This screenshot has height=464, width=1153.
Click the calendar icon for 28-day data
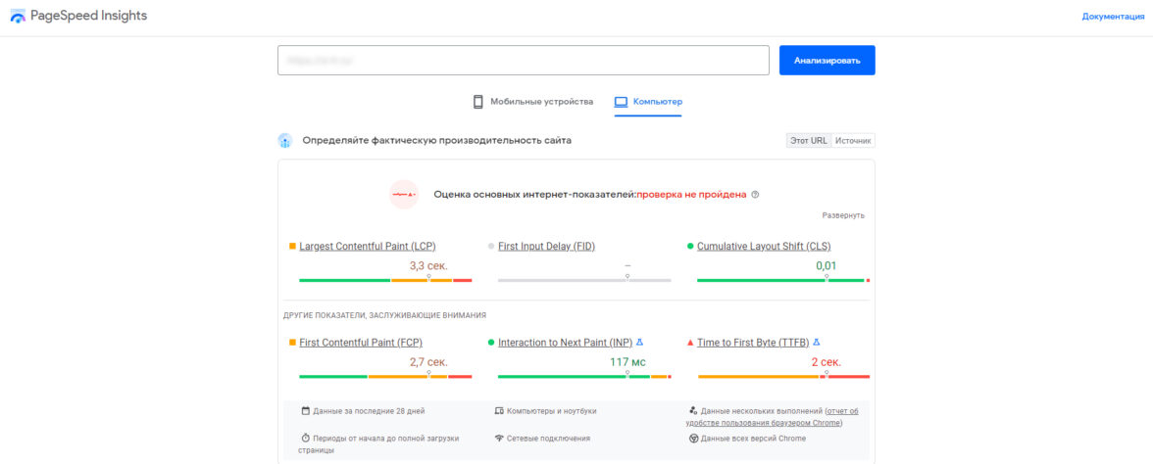[x=306, y=411]
